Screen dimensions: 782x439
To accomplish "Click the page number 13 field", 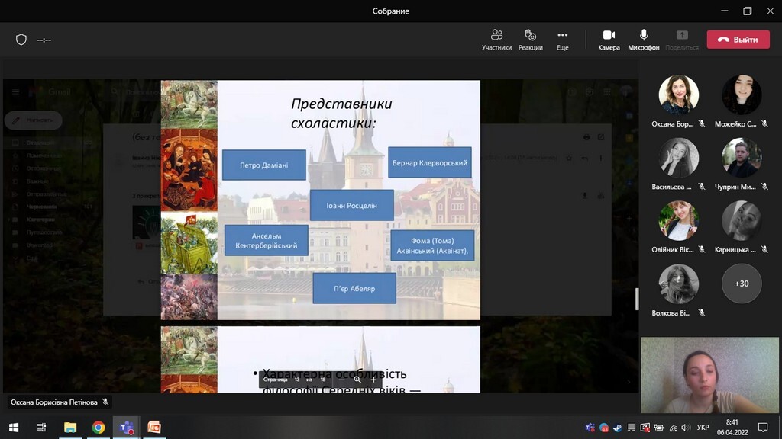I will (297, 379).
